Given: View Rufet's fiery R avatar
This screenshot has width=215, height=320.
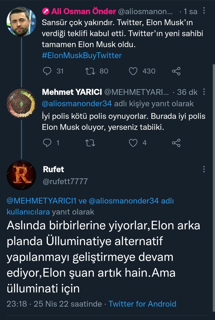Looking at the screenshot, I should tap(21, 175).
